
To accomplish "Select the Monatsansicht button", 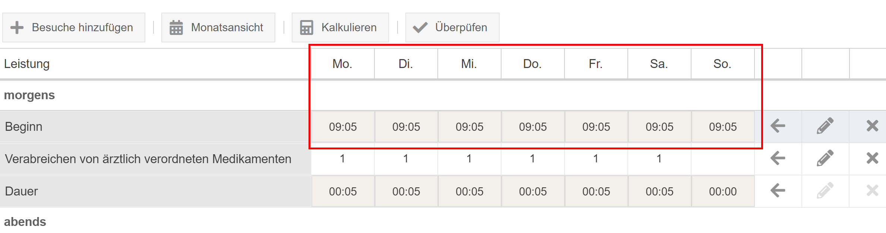I will coord(218,27).
